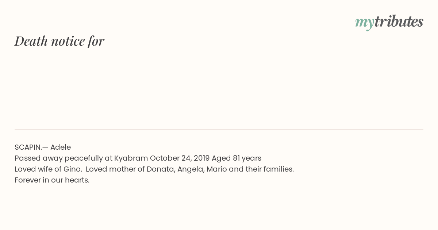Click the horizontal divider line
This screenshot has width=438, height=230.
(219, 130)
